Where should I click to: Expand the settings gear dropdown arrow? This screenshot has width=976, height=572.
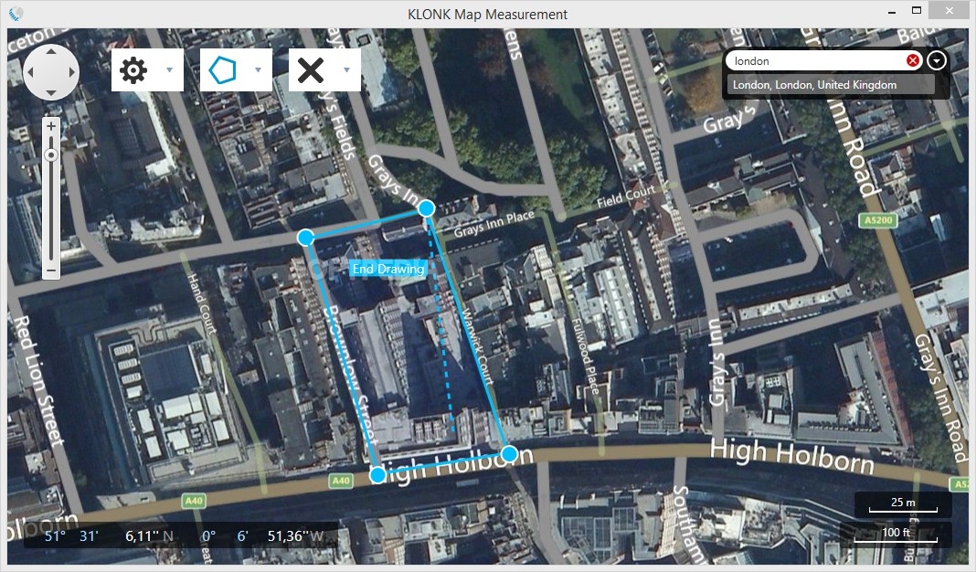click(169, 69)
